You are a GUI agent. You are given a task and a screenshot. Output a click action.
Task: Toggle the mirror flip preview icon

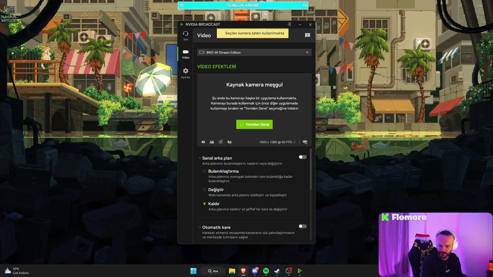203,142
